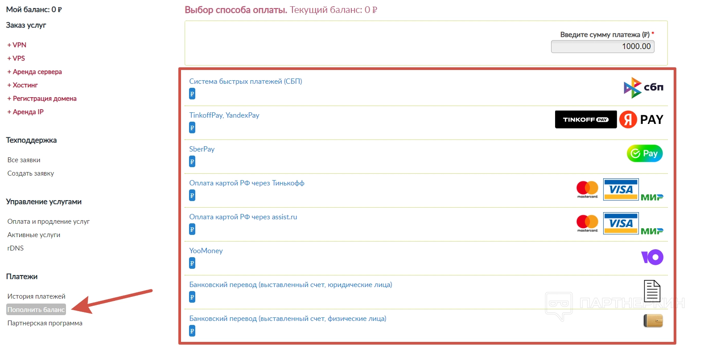Click the Техподдержка heading

tap(31, 140)
